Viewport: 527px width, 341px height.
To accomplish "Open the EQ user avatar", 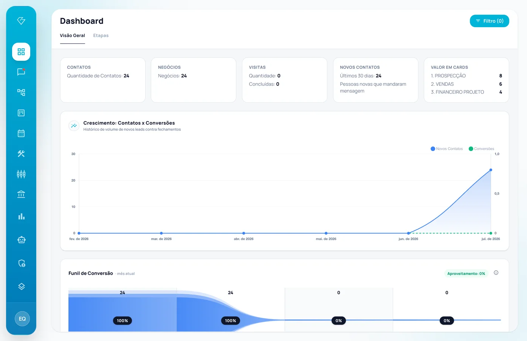I will [22, 319].
